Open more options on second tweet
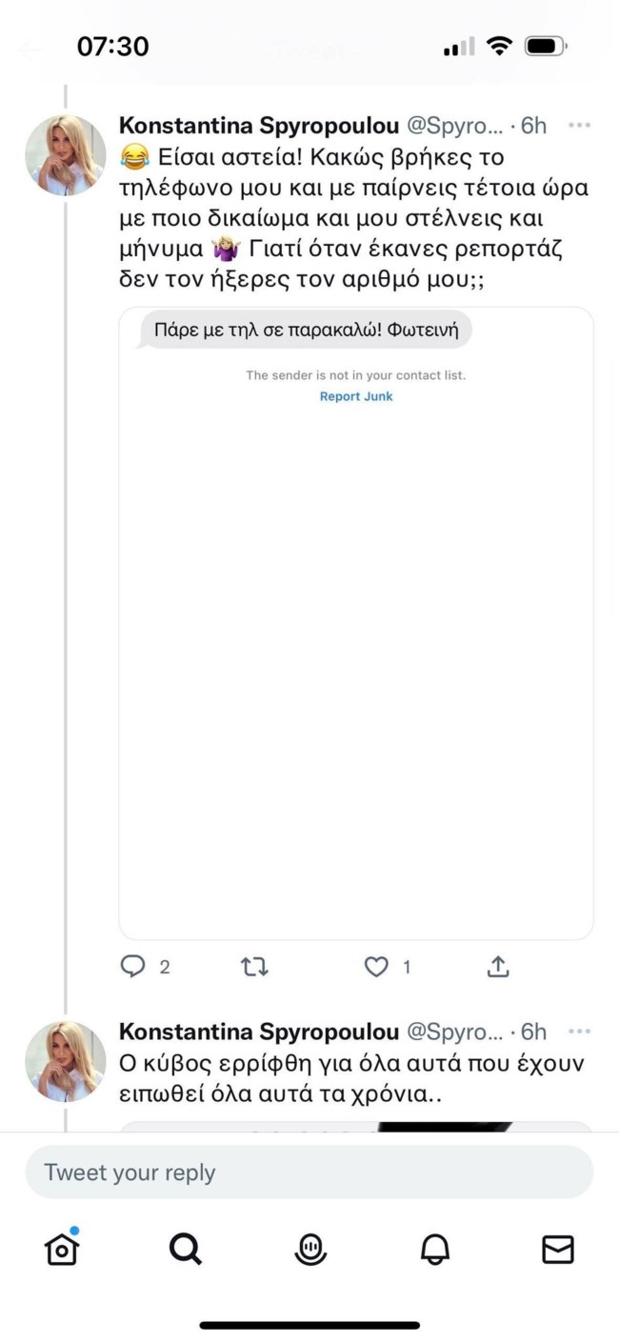Image resolution: width=619 pixels, height=1342 pixels. click(579, 1032)
